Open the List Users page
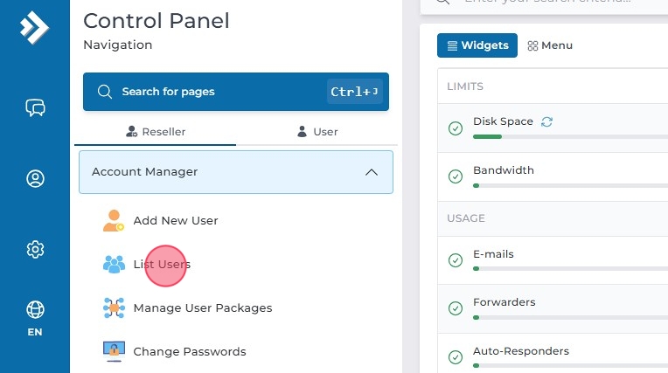The height and width of the screenshot is (373, 668). pos(162,265)
